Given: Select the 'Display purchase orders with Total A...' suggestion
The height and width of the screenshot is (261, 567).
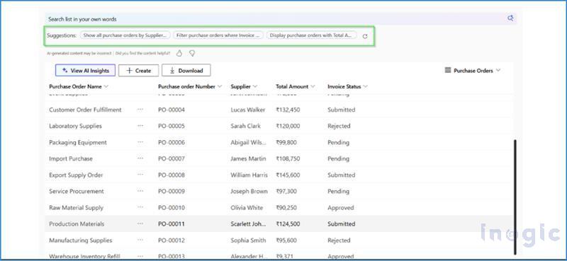Looking at the screenshot, I should 311,35.
